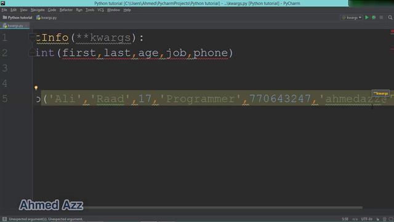Screen dimensions: 394x222
Task: Open the Edit menu
Action: tap(14, 10)
